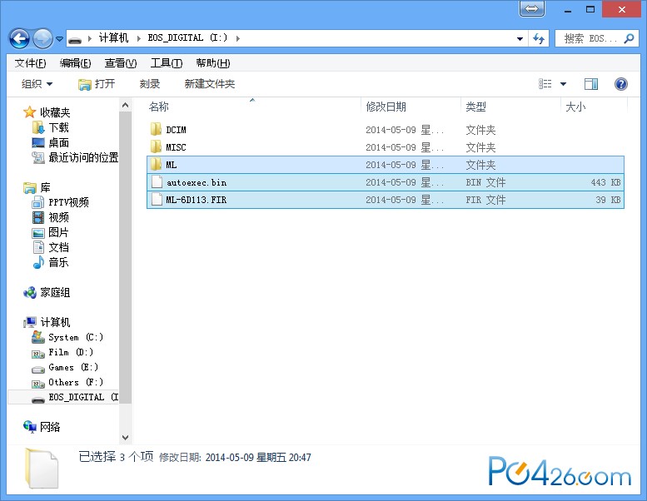Screen dimensions: 647x501
Task: Select 家庭组 in navigation pane
Action: 55,293
